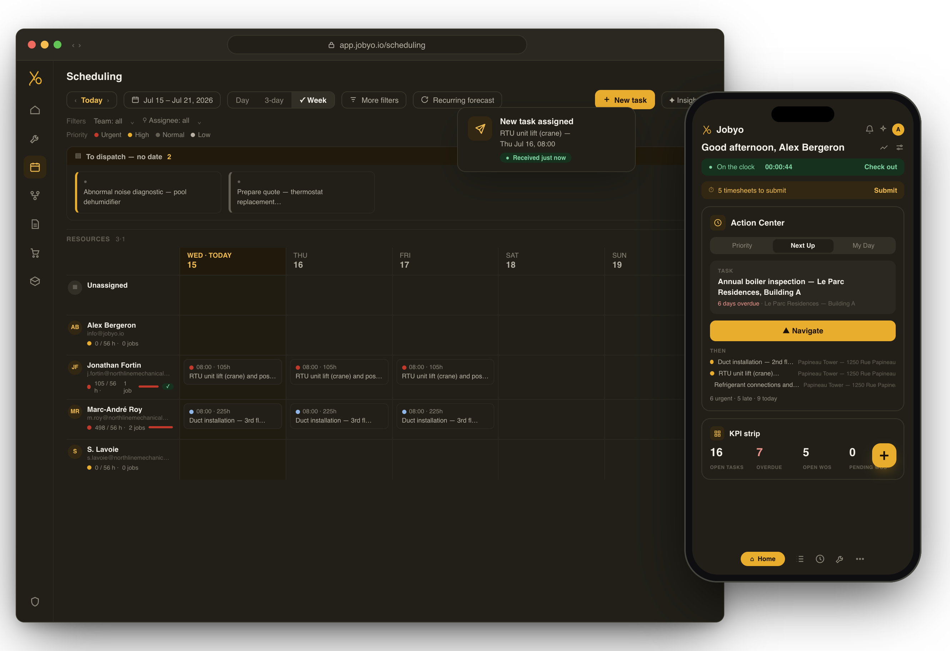The height and width of the screenshot is (651, 950).
Task: Open the RTU unit lift task on Thursday 16
Action: pos(339,372)
